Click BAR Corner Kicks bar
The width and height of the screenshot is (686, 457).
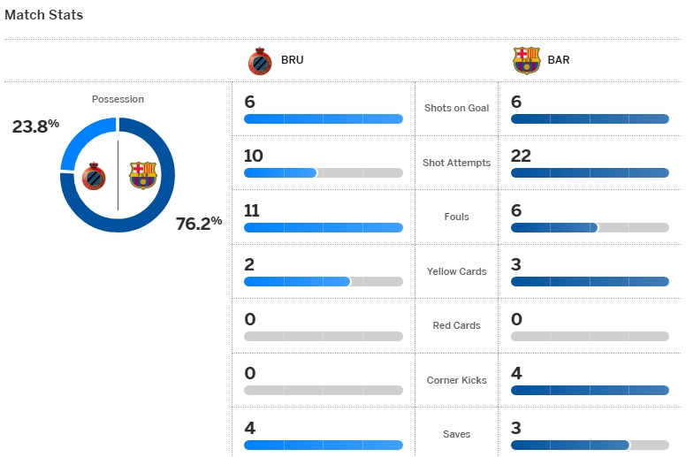(590, 390)
